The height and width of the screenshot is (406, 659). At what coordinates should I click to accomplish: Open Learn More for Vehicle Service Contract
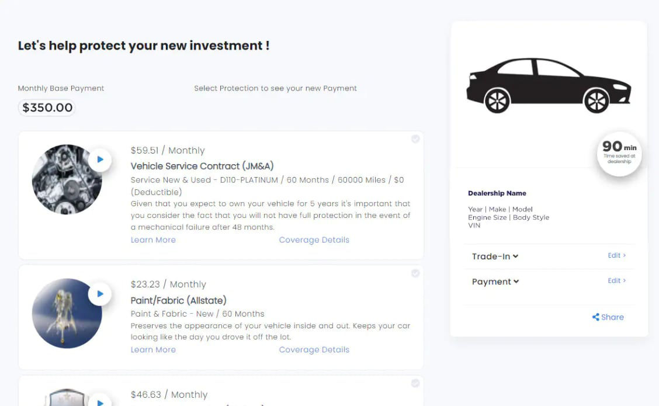point(153,240)
